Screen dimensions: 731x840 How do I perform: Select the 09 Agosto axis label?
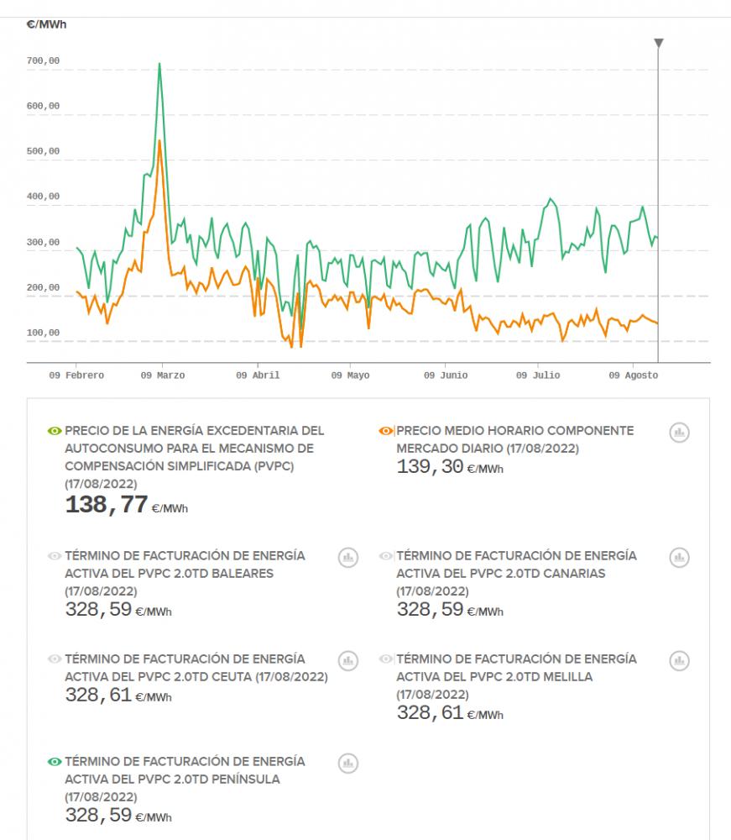634,375
